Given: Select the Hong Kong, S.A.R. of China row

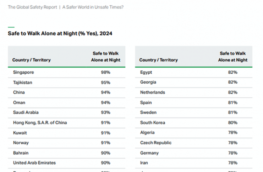Looking at the screenshot, I should (x=40, y=123).
